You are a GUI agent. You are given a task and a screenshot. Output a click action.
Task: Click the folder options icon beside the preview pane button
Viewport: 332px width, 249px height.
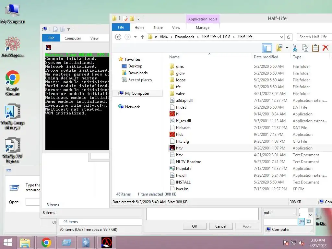(279, 48)
